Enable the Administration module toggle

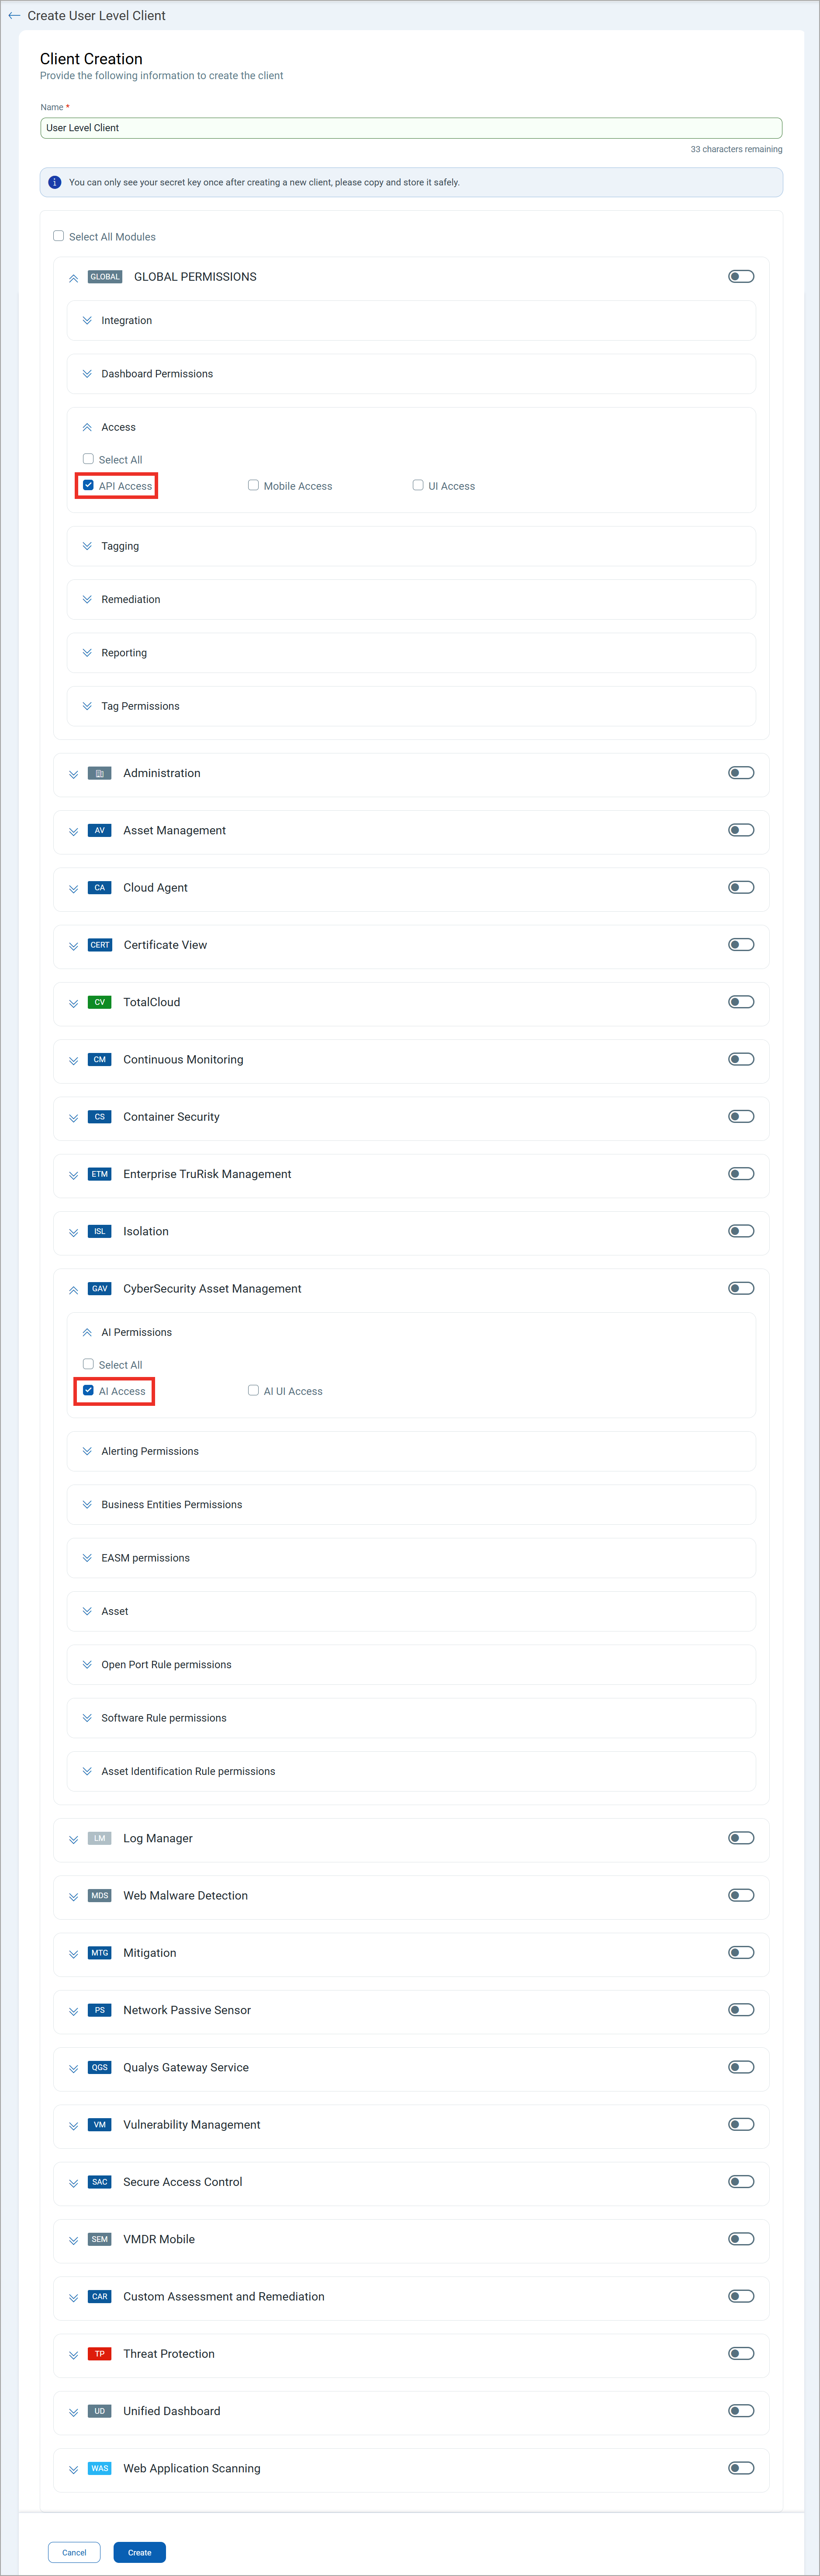click(x=741, y=773)
